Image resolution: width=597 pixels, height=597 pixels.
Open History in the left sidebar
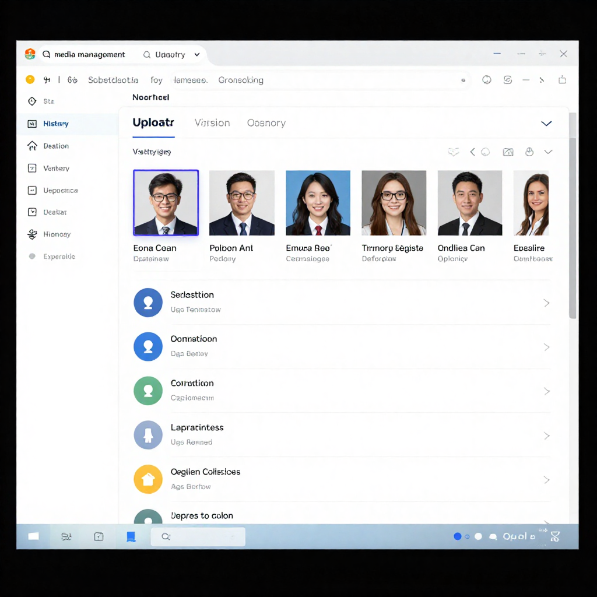point(55,124)
